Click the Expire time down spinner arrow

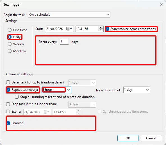(78, 113)
